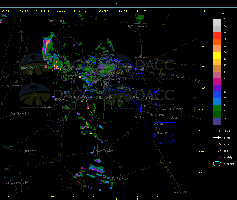This screenshot has width=237, height=200.
Task: Click the 100 km x-axis tick label
Action: point(136,197)
